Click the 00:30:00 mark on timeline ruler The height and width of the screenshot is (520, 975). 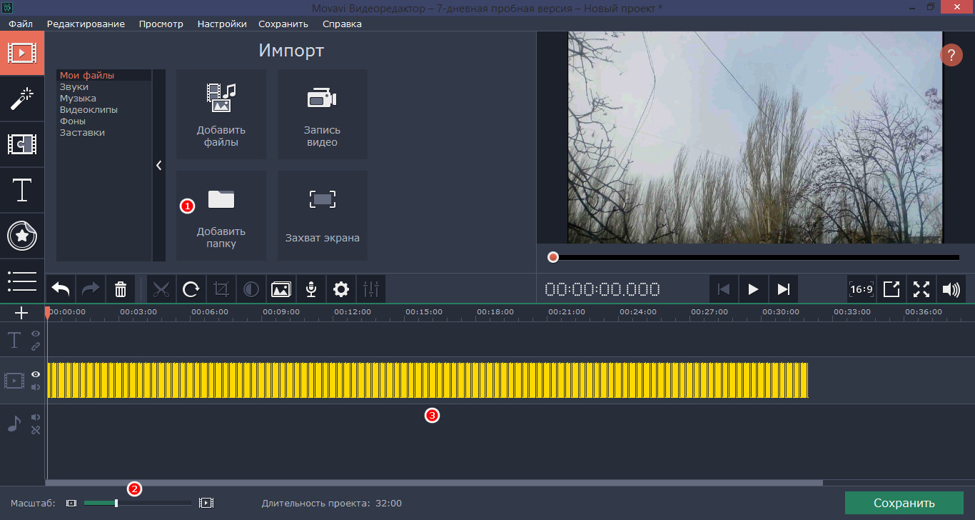click(x=781, y=312)
